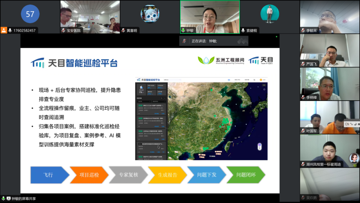Click the 澳门特别行政区 label on the map
Screen dimensions: 360x203
(202, 156)
